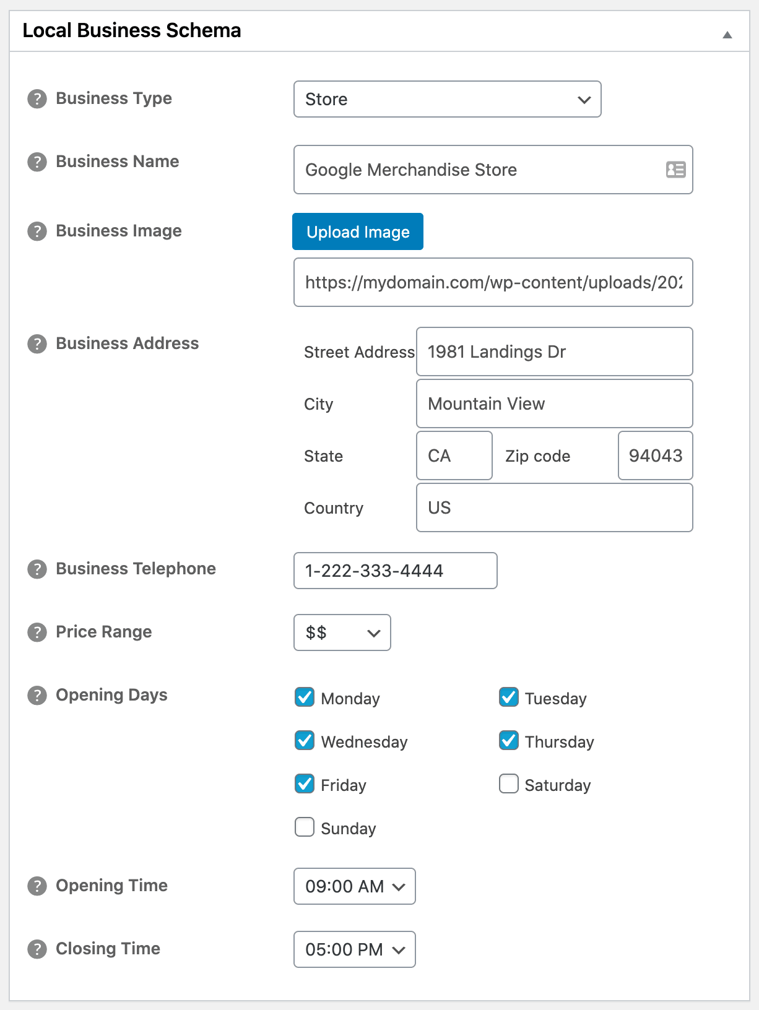Viewport: 759px width, 1010px height.
Task: Enable the Sunday checkbox
Action: tap(305, 827)
